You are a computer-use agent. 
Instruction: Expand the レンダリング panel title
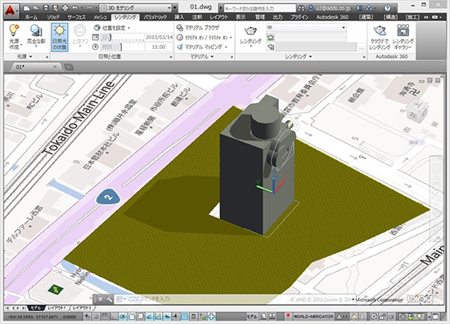(x=299, y=56)
